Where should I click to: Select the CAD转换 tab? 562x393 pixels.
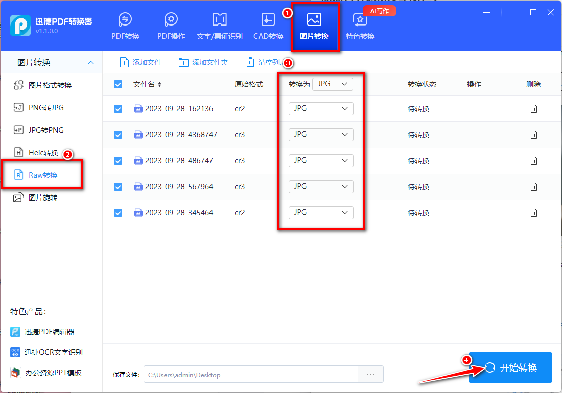pyautogui.click(x=268, y=26)
